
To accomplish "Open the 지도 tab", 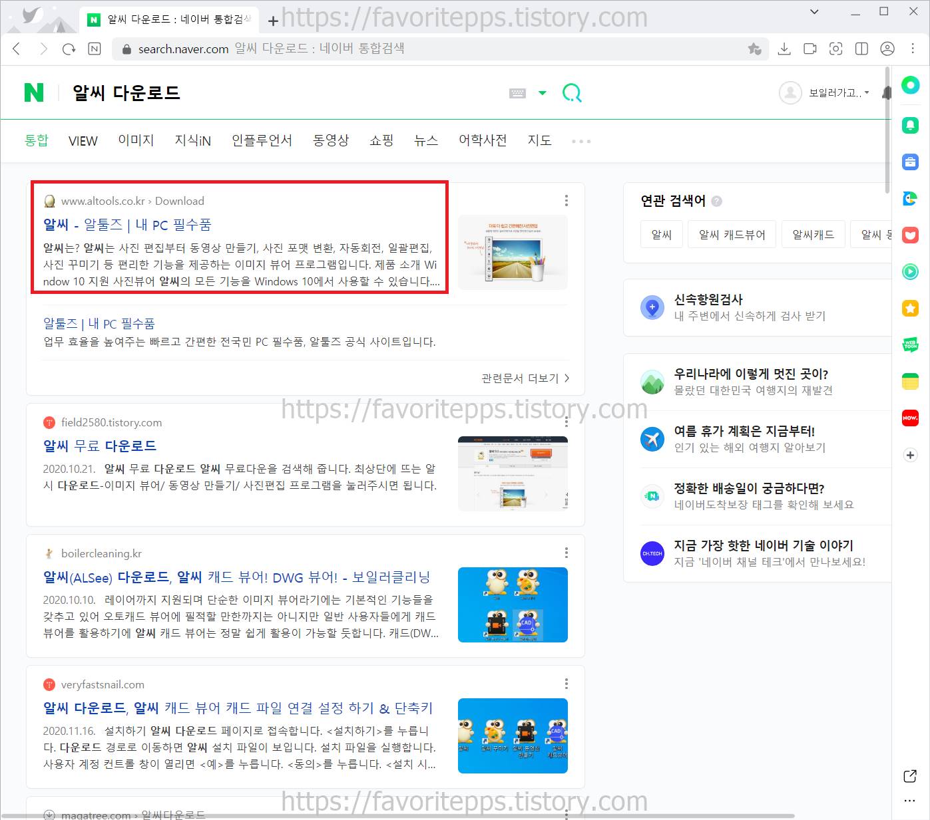I will click(539, 140).
